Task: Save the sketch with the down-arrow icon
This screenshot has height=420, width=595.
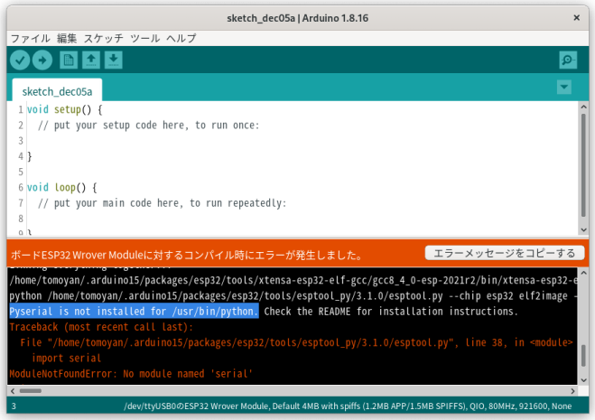Action: [x=114, y=60]
